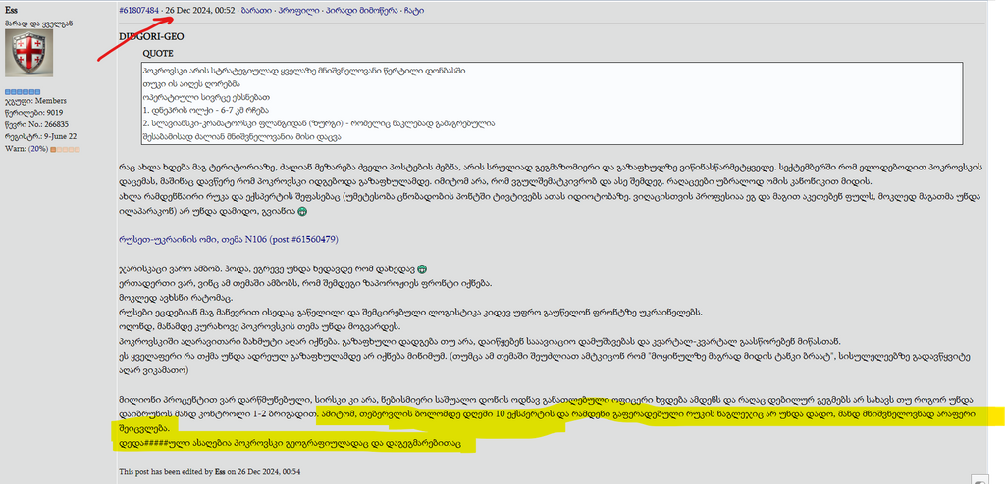Open the Georgian shield avatar image
The height and width of the screenshot is (484, 1005).
coord(28,53)
